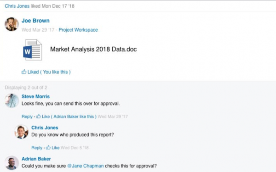Open Adrian Baker's avatar picture
Image resolution: width=276 pixels, height=172 pixels.
11,163
